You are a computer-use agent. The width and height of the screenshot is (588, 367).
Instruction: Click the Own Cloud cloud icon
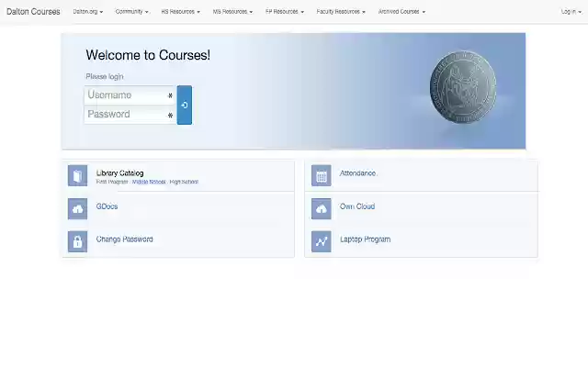[322, 209]
